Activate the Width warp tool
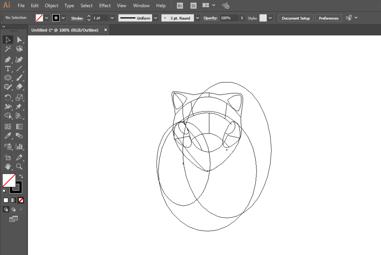 (x=8, y=107)
